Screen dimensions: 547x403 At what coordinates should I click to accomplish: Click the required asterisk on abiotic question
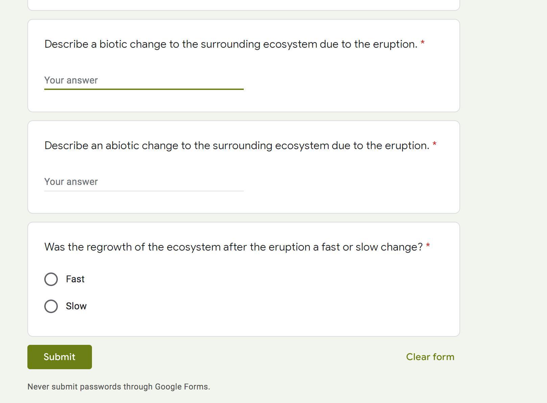pyautogui.click(x=434, y=145)
